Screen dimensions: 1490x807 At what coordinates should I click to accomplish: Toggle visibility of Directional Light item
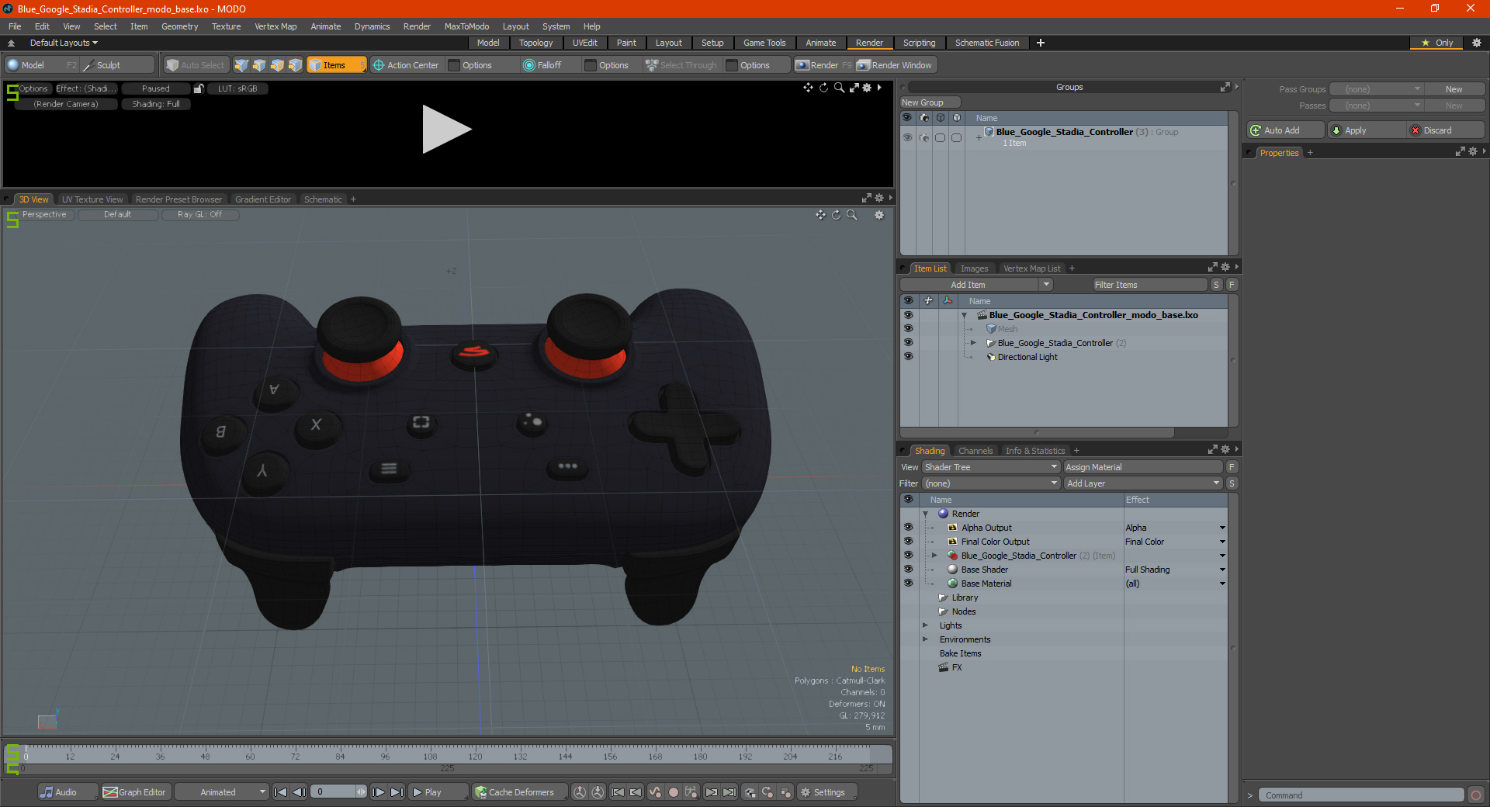(x=908, y=357)
